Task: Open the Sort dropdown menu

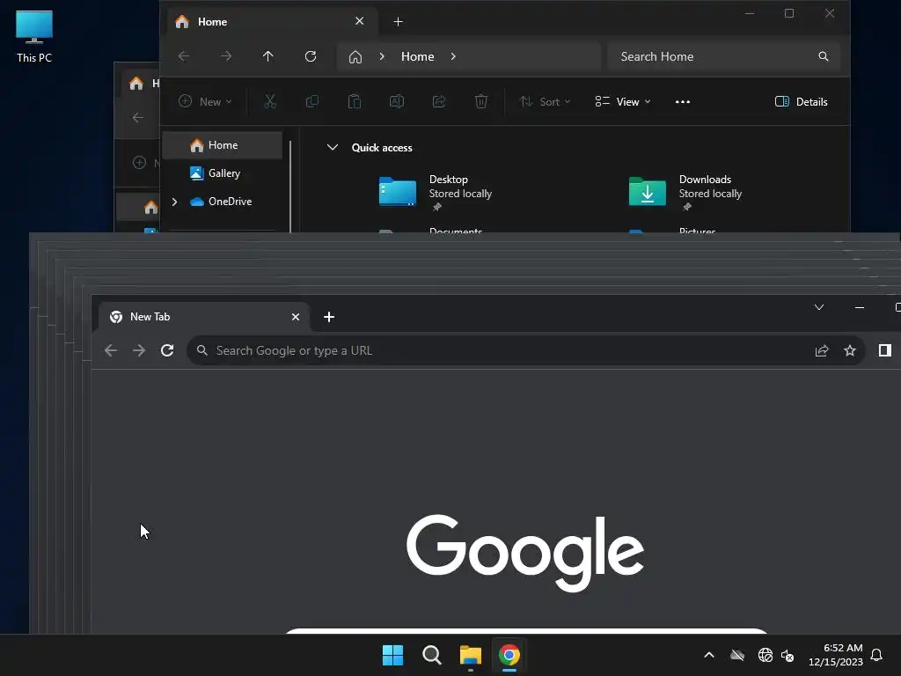Action: point(545,102)
